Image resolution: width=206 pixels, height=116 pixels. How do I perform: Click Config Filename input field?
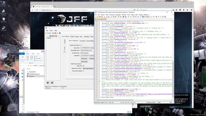tap(87, 53)
